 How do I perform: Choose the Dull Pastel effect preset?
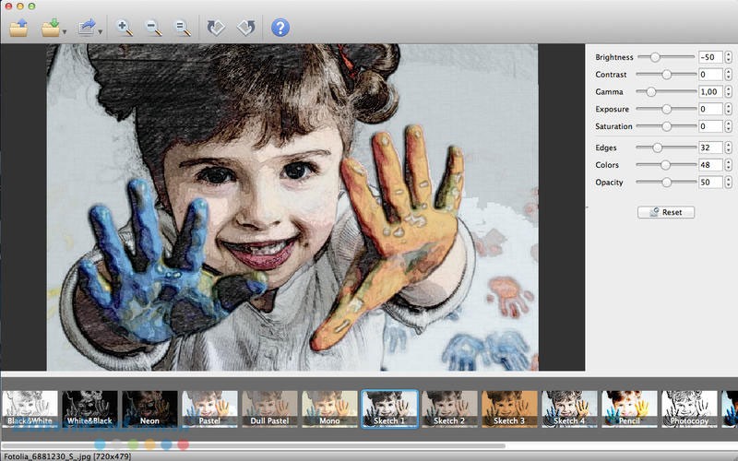tap(269, 408)
